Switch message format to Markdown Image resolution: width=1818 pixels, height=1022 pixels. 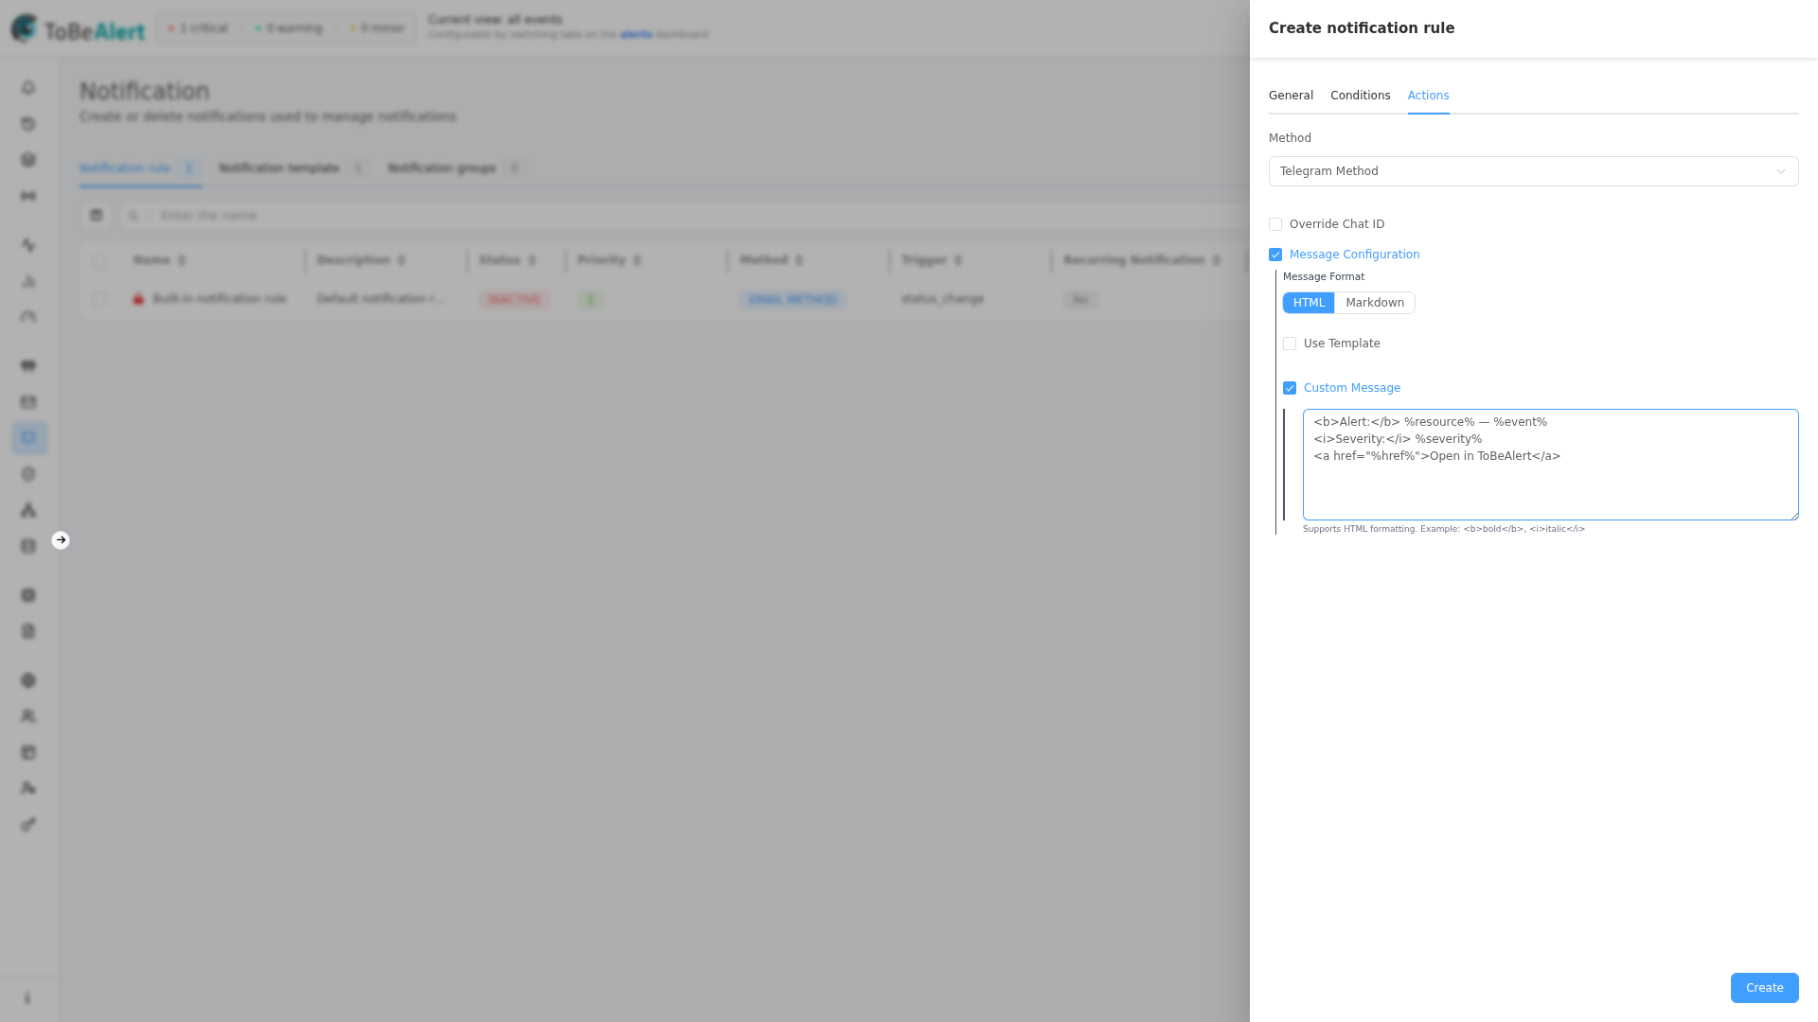point(1375,303)
